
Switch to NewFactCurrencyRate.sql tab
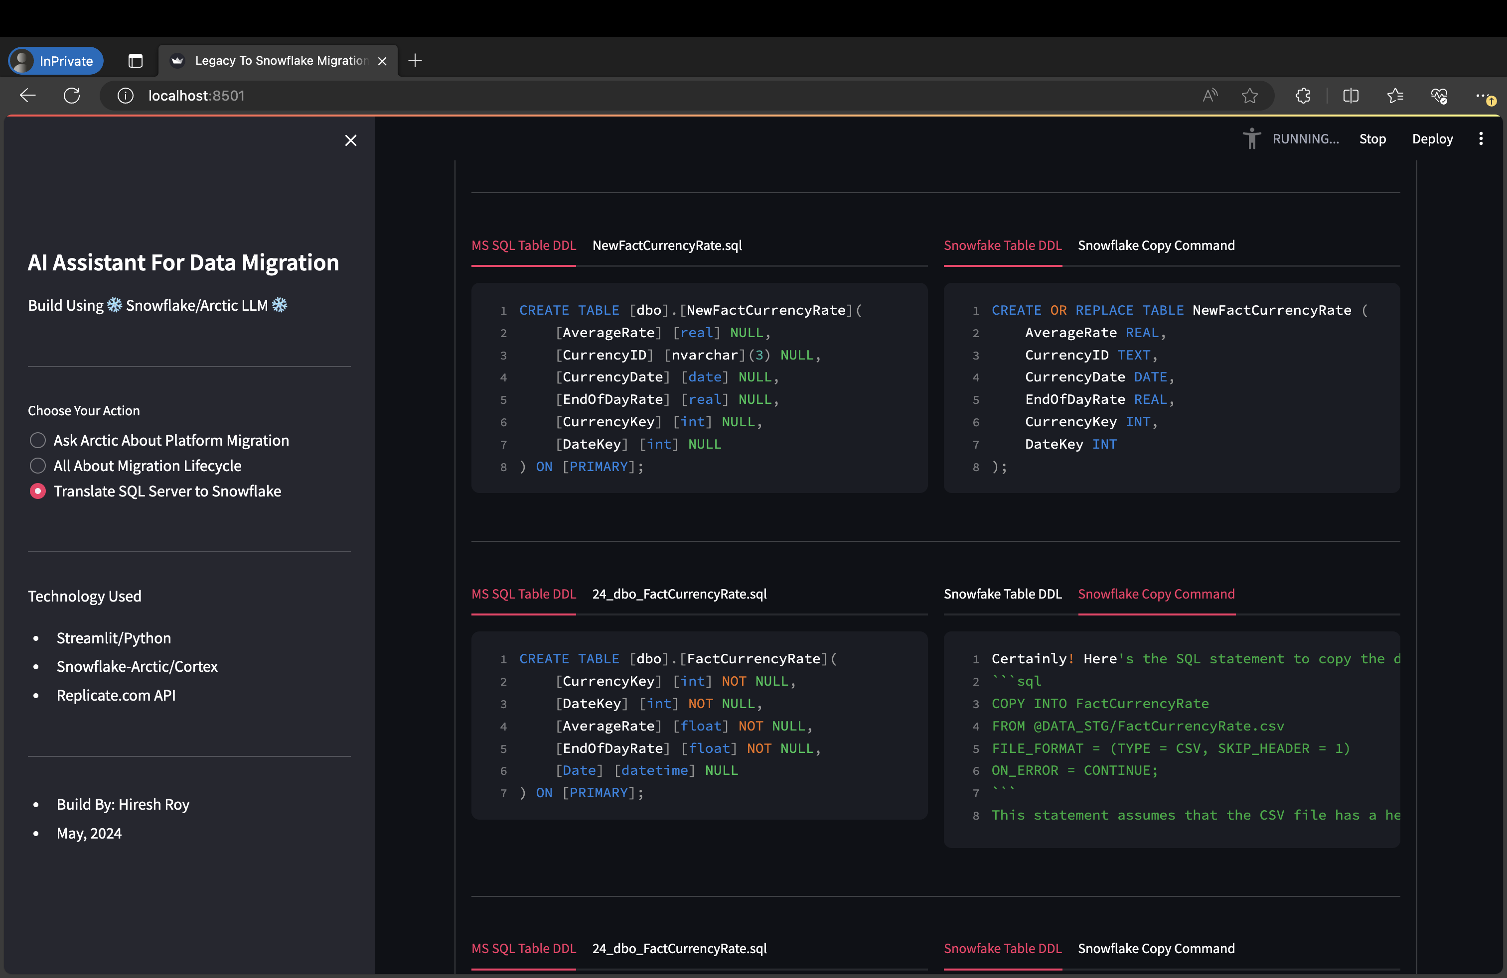(x=667, y=245)
